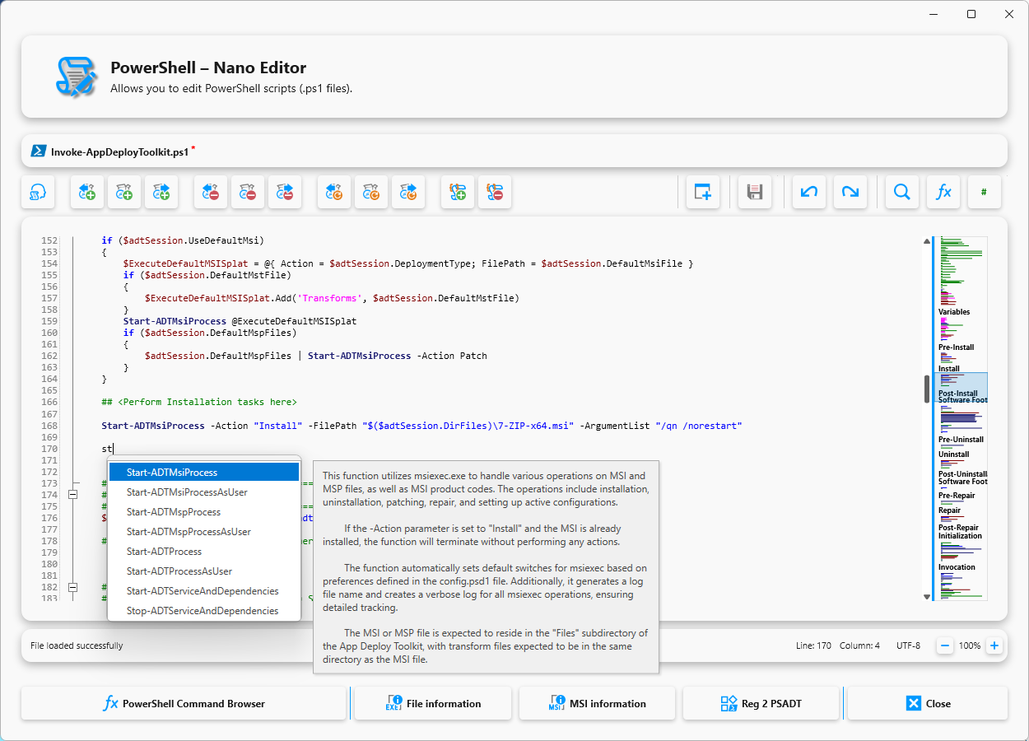Click the new window plus icon
The width and height of the screenshot is (1029, 741).
coord(703,192)
